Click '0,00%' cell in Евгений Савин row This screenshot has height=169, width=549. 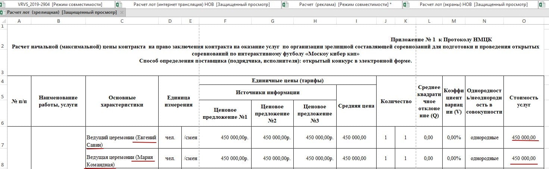click(454, 138)
